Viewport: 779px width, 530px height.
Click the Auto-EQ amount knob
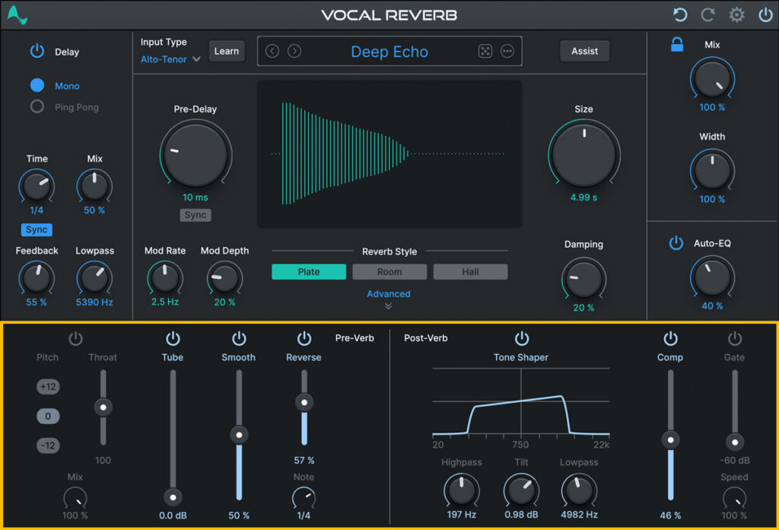tap(712, 277)
